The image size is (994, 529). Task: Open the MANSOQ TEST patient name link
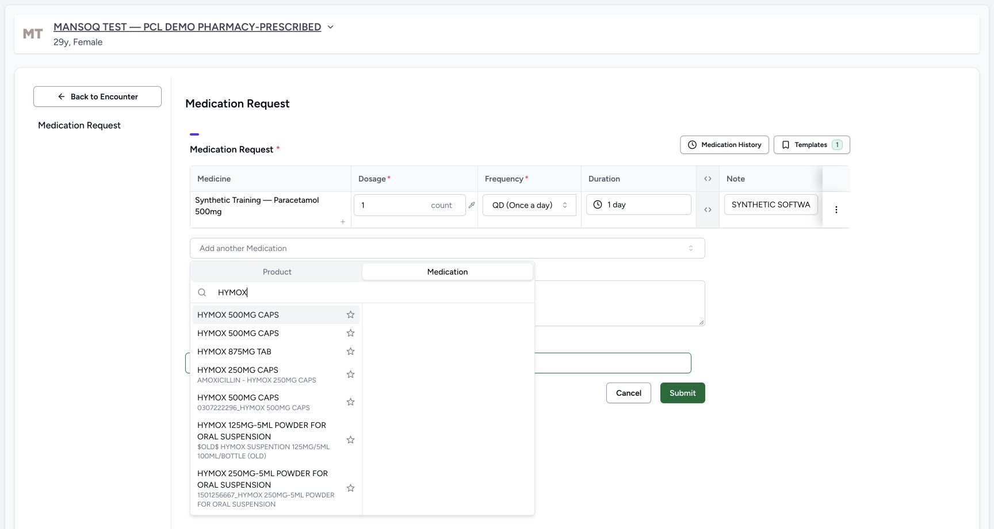188,27
